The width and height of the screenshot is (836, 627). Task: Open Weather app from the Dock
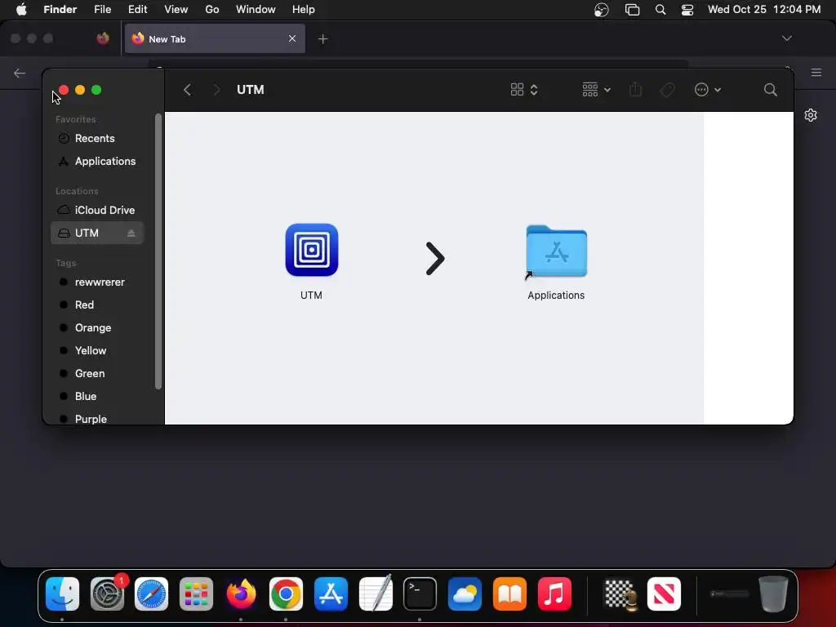[x=465, y=594]
